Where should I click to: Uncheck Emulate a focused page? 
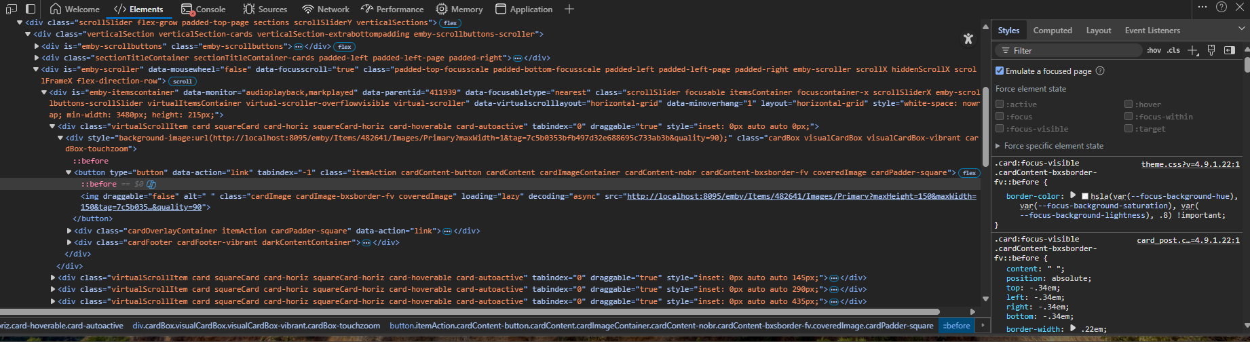1000,71
